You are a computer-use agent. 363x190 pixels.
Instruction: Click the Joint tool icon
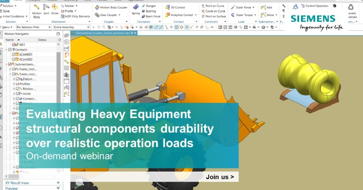[46, 10]
